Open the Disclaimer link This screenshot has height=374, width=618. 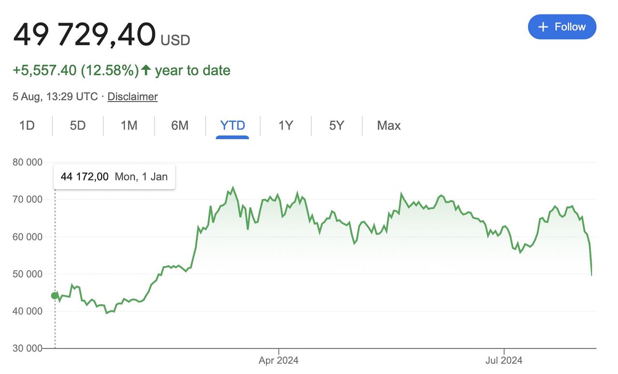[x=132, y=96]
